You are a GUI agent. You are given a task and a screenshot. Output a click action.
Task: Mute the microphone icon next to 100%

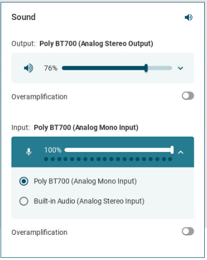29,152
